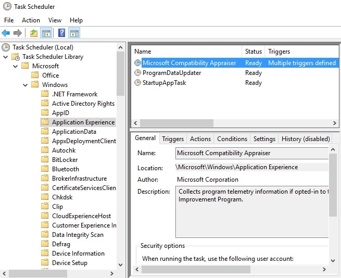
Task: Click the task Name input field
Action: click(x=252, y=153)
